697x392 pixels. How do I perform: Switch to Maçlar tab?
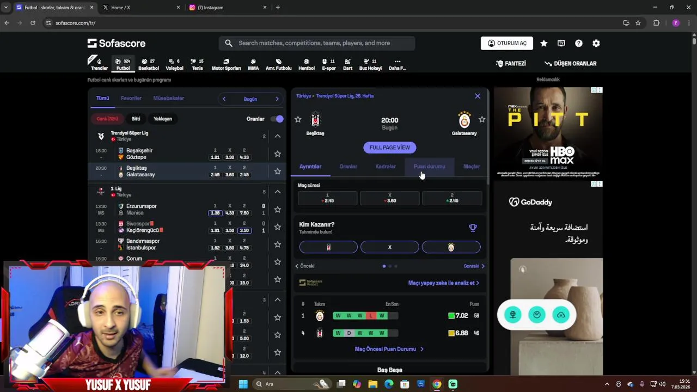472,167
